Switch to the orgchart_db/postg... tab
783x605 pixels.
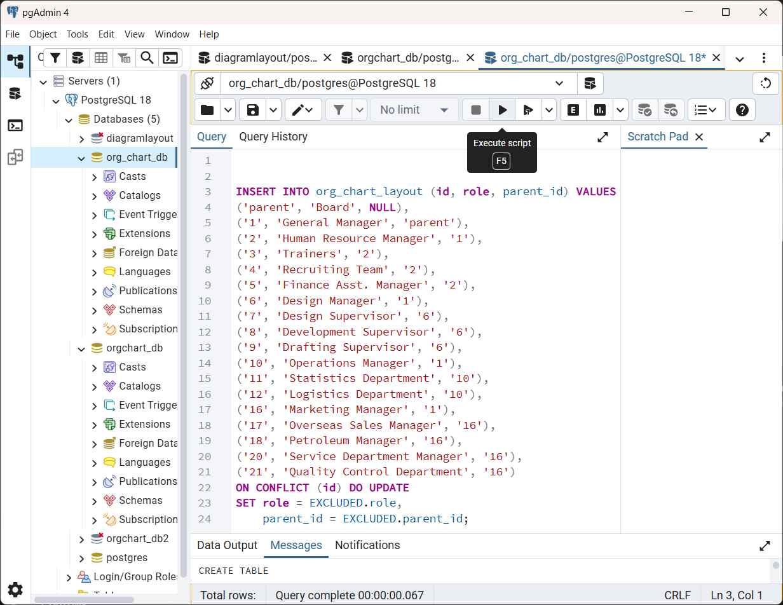coord(408,58)
